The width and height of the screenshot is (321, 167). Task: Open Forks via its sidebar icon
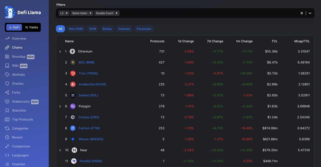[x=7, y=93]
